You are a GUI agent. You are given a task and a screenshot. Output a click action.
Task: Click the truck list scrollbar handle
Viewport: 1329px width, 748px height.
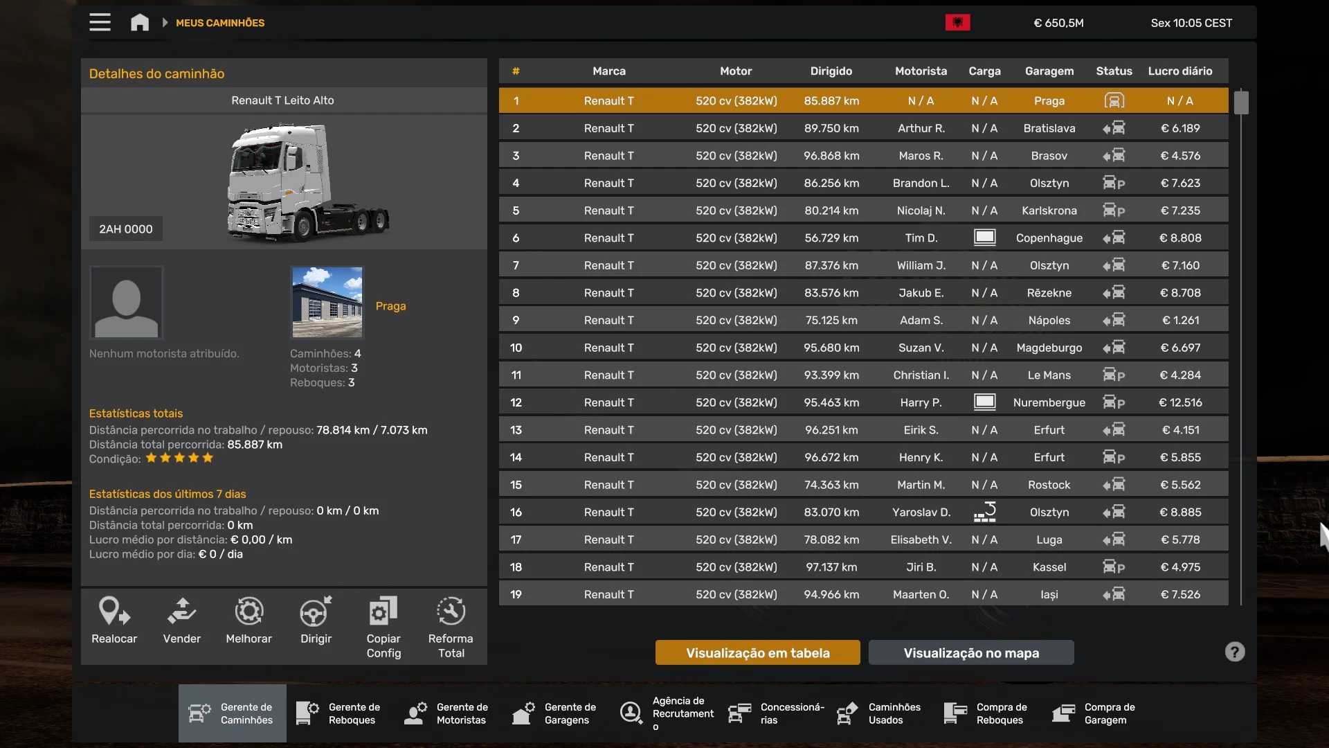tap(1240, 103)
